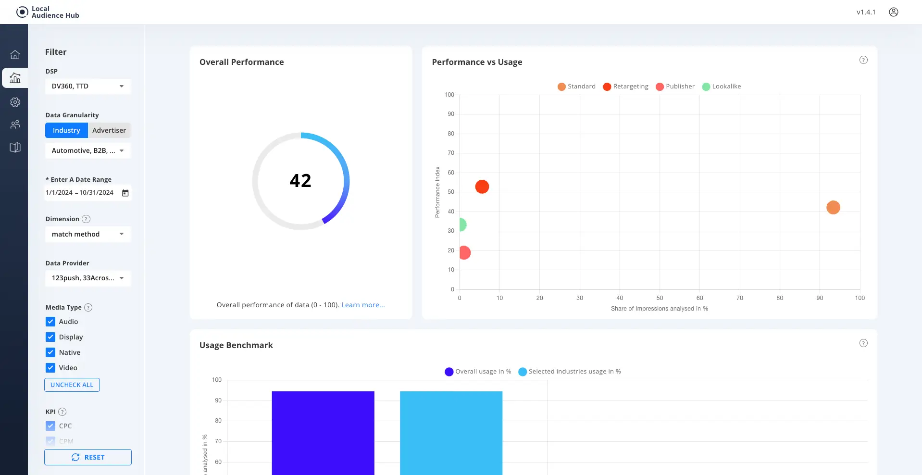The image size is (922, 475).
Task: Open the home icon in sidebar
Action: coord(15,55)
